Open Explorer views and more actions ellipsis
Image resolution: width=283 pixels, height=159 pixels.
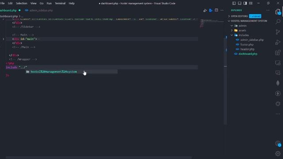pos(268,10)
